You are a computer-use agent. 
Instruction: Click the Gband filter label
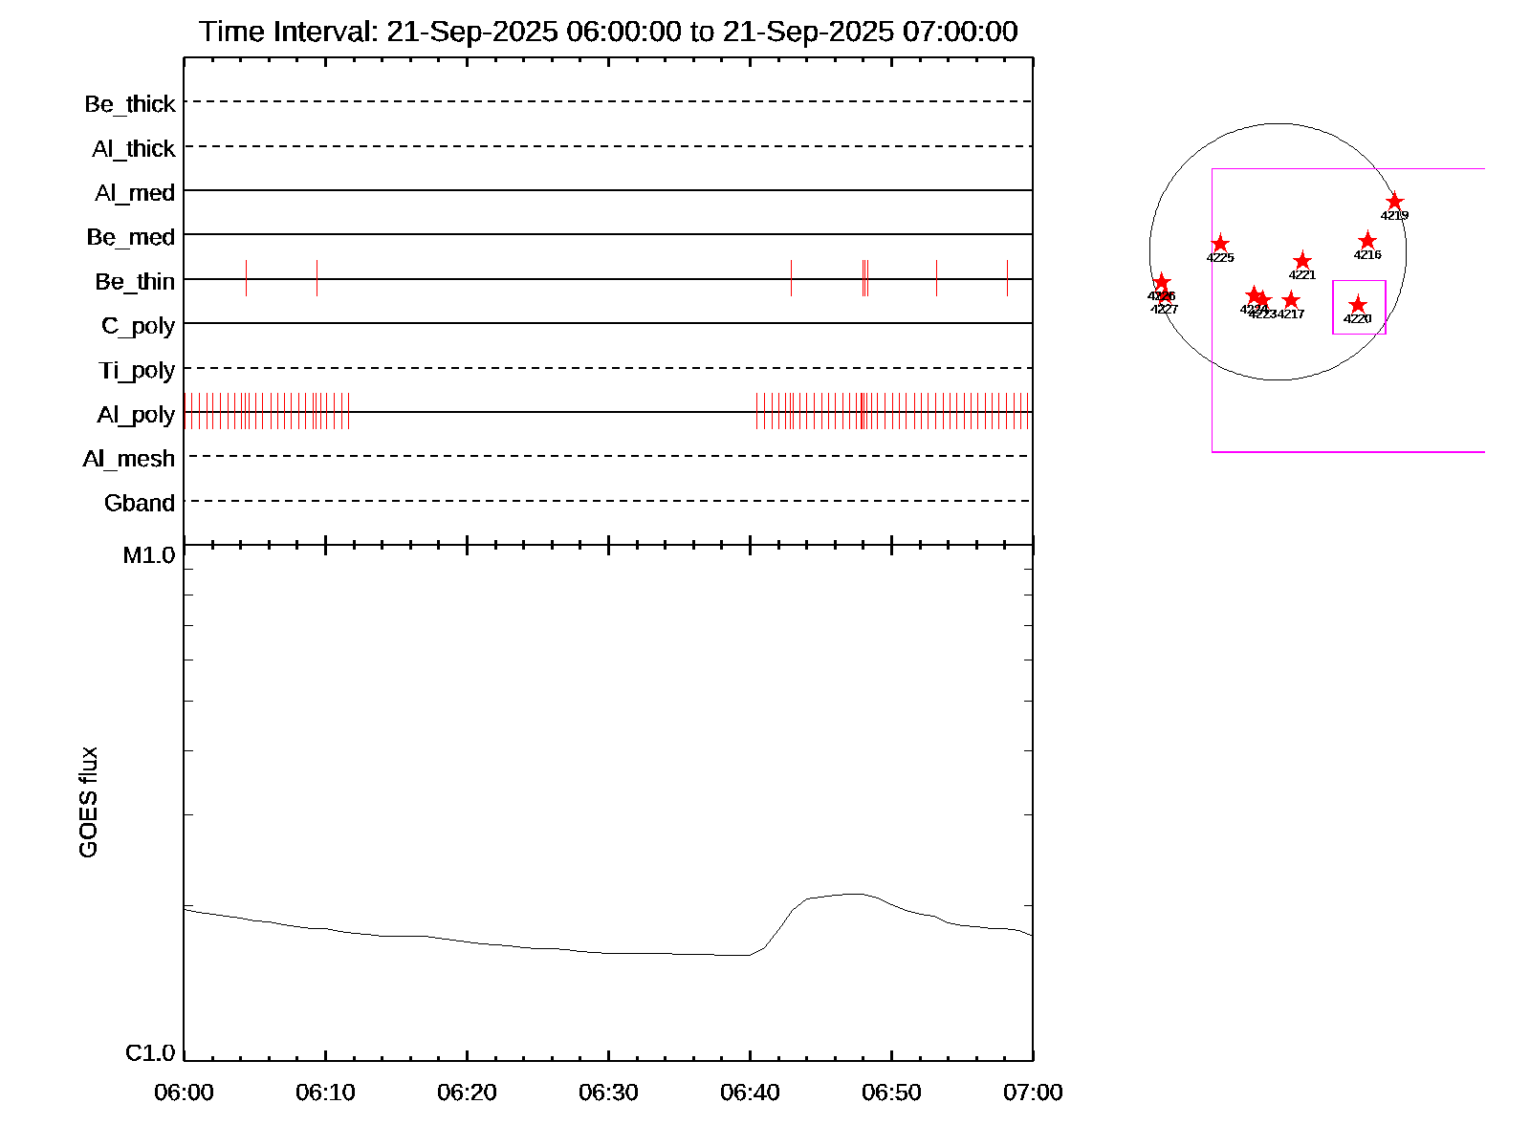[140, 503]
